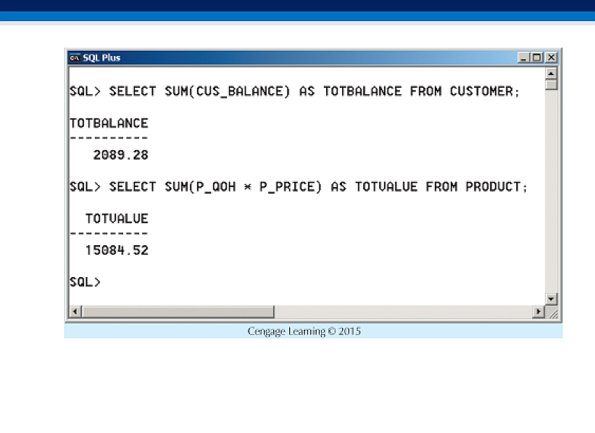Viewport: 595px width, 433px height.
Task: Click the 2089.28 result value
Action: pos(120,155)
